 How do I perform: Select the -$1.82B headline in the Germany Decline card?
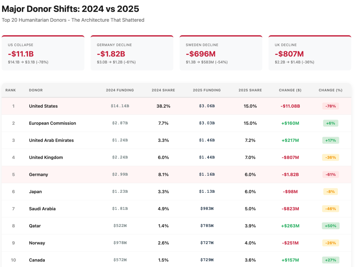coord(111,54)
